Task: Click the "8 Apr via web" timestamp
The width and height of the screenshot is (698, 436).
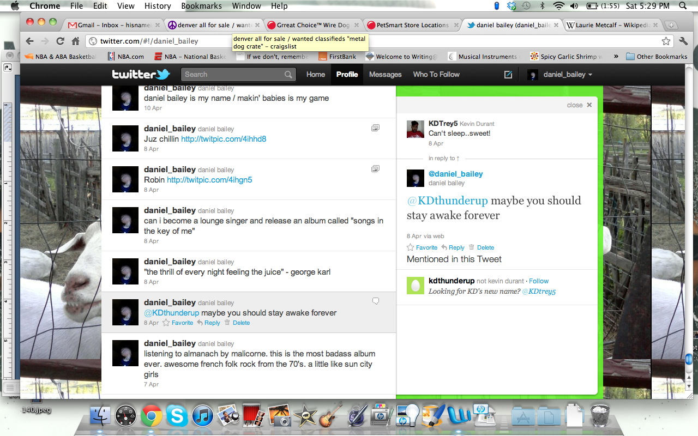Action: [425, 236]
